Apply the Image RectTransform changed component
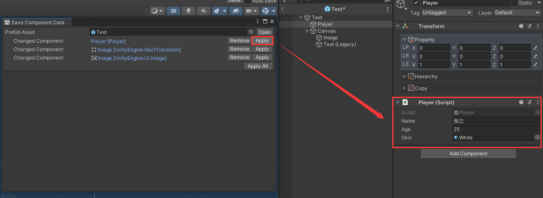 262,49
